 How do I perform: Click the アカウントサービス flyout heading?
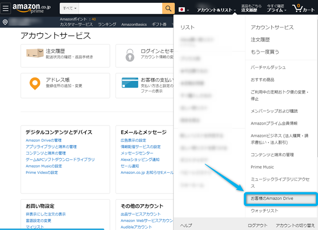click(272, 27)
